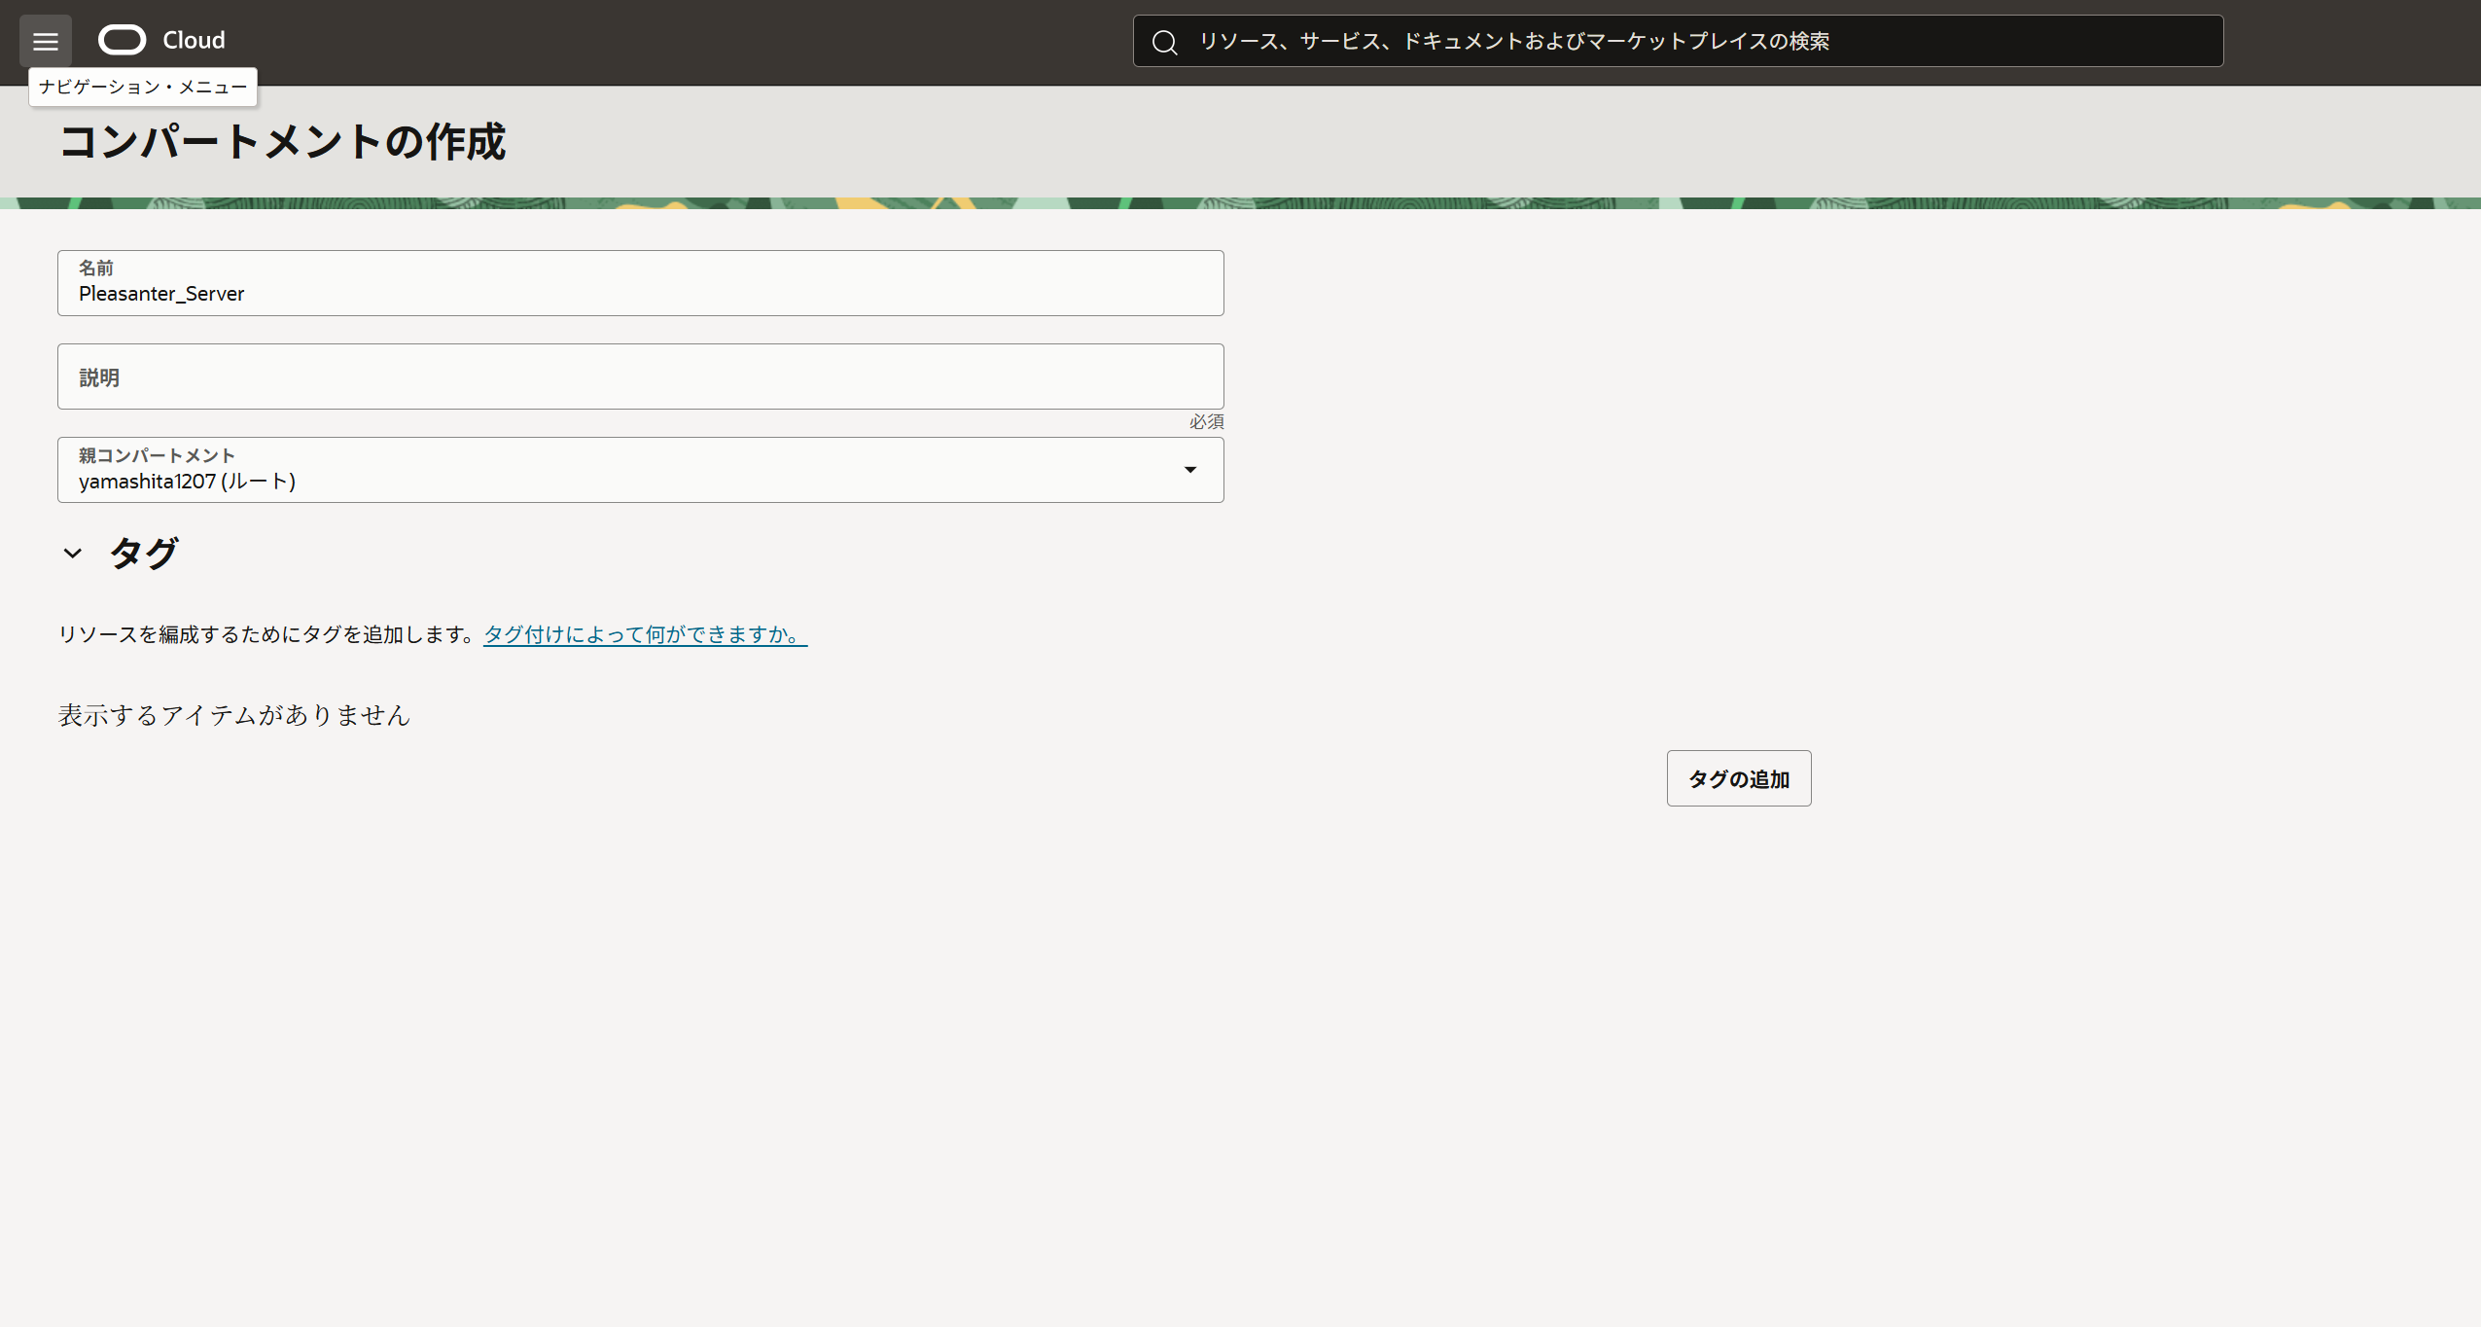The image size is (2481, 1327).
Task: Focus the 説明 description field
Action: tap(640, 377)
